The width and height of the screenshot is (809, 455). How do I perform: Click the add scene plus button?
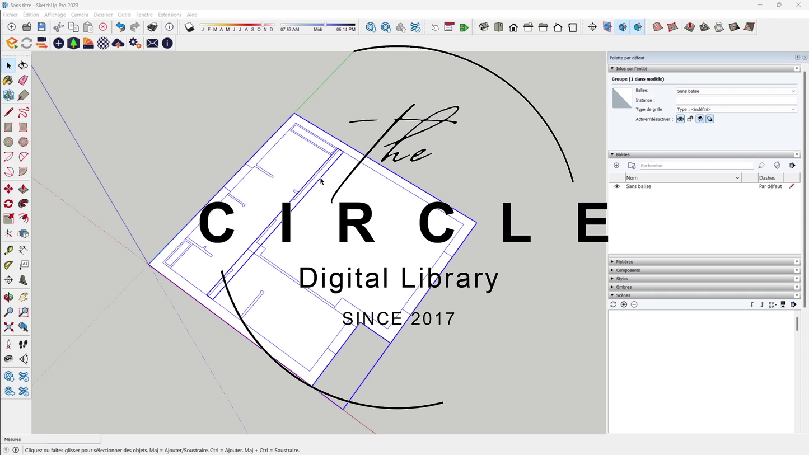624,304
